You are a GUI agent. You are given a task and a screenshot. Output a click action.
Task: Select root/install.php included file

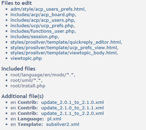pyautogui.click(x=28, y=86)
